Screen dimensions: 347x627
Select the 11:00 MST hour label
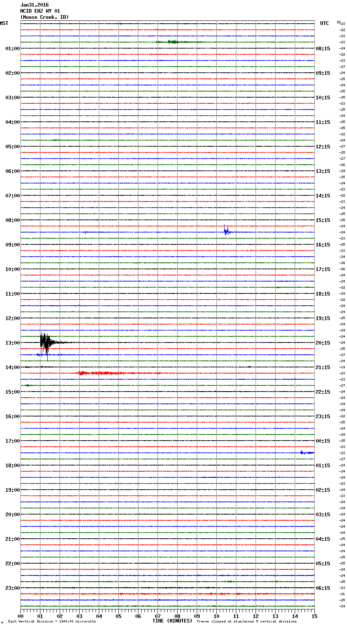[12, 294]
